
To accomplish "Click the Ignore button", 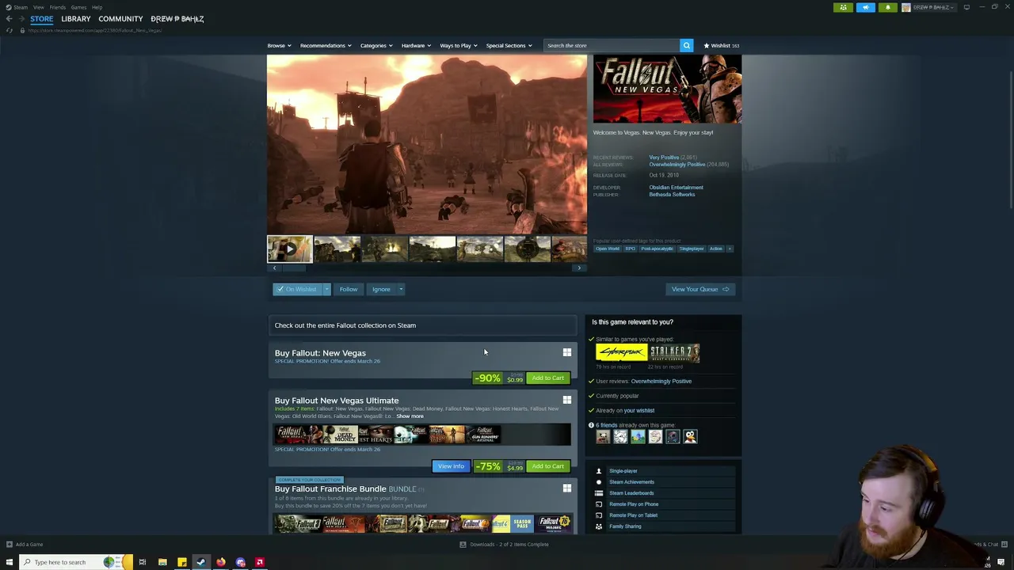I will (x=381, y=289).
